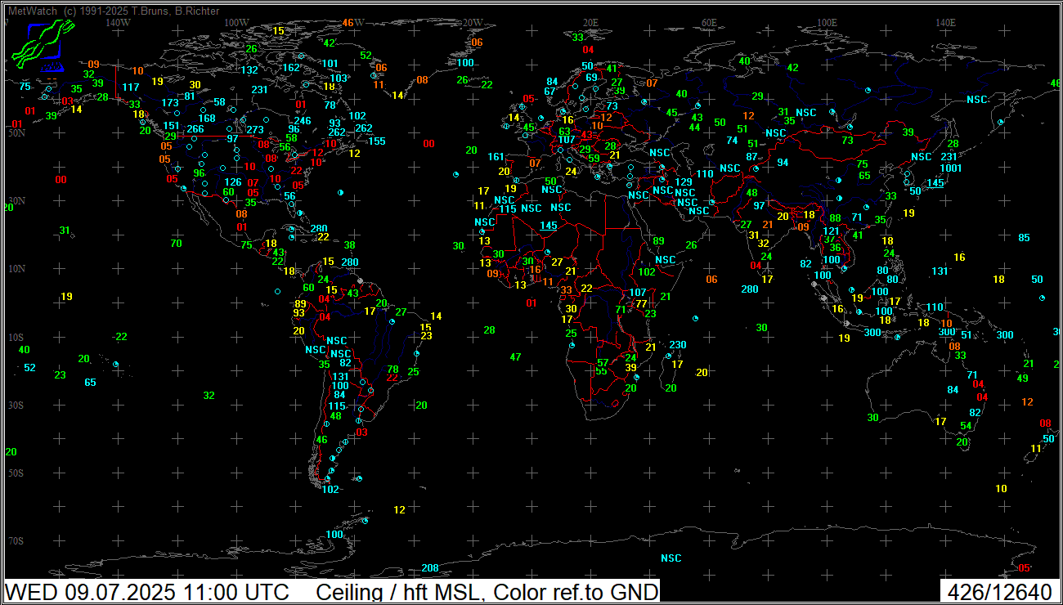1063x605 pixels.
Task: Click the 10S latitude label
Action: tap(16, 337)
